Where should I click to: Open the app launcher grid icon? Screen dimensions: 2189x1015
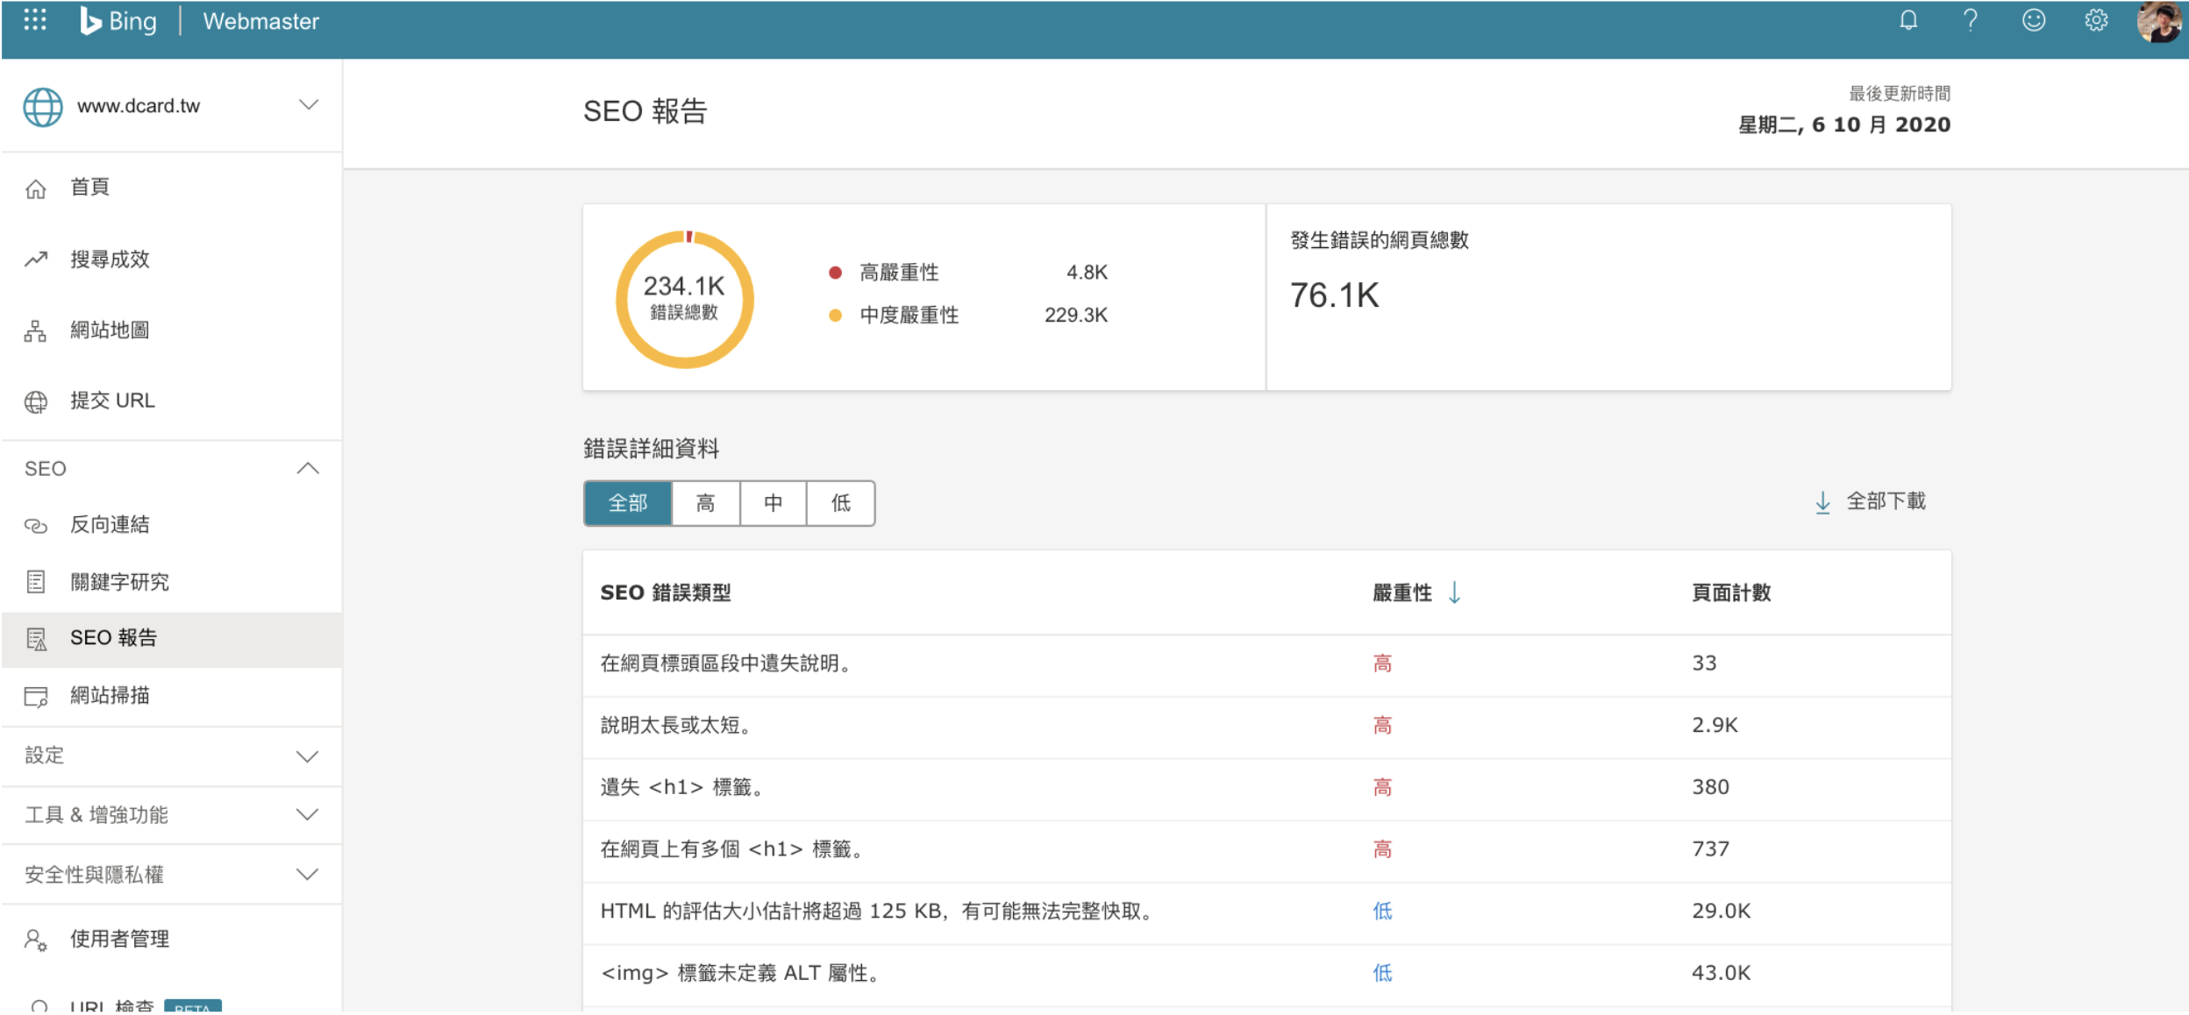(34, 20)
